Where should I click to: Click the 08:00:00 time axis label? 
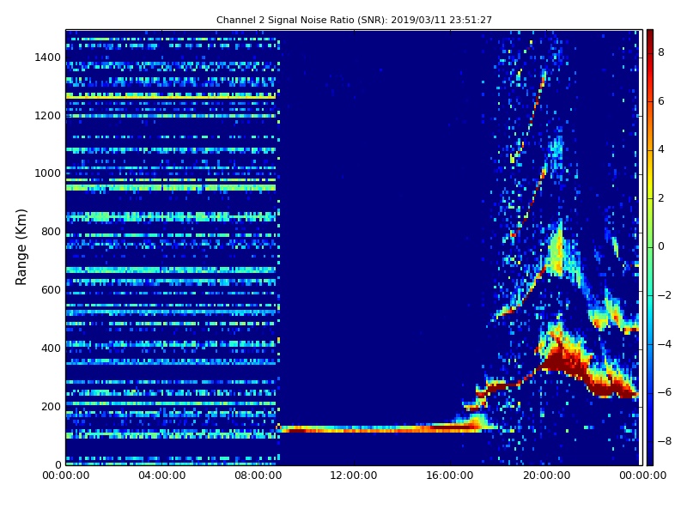(258, 476)
